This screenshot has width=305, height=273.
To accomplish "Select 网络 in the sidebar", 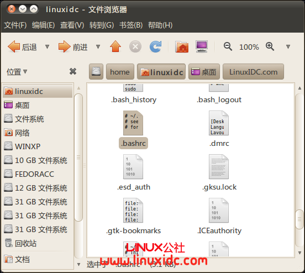I will click(x=38, y=133).
